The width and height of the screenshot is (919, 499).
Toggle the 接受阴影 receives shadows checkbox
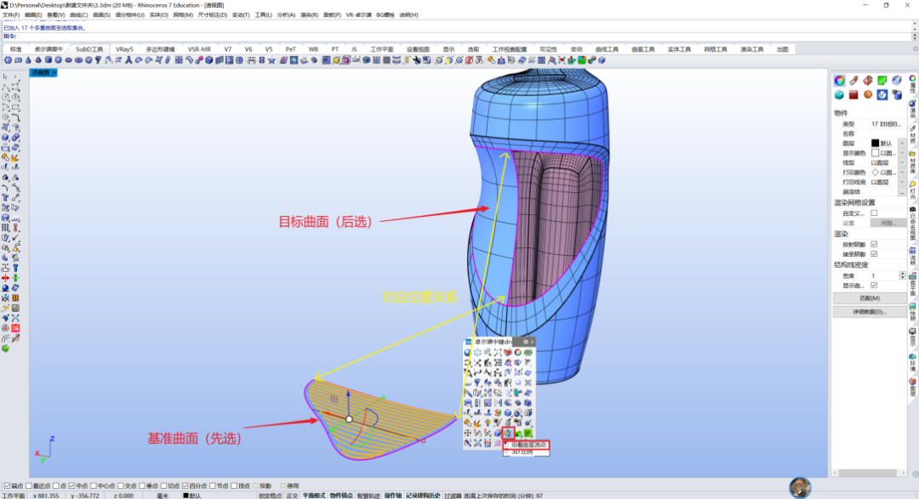tap(874, 254)
